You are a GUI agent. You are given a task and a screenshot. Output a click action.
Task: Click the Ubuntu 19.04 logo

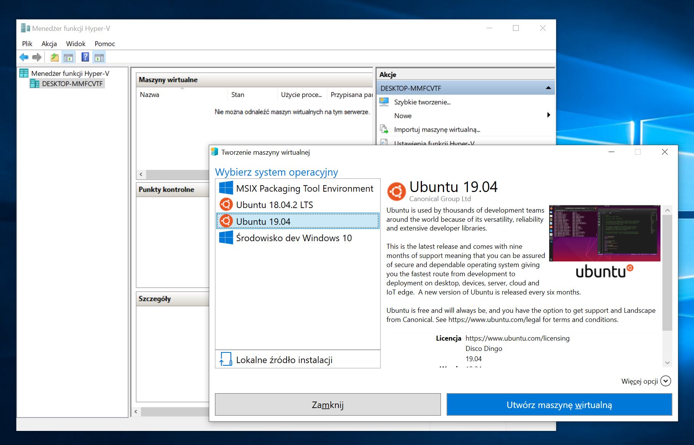396,191
